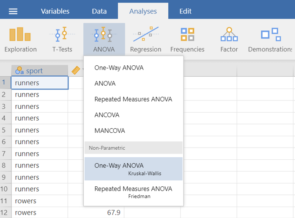Open the Edit tab
The image size is (295, 218).
click(x=185, y=11)
